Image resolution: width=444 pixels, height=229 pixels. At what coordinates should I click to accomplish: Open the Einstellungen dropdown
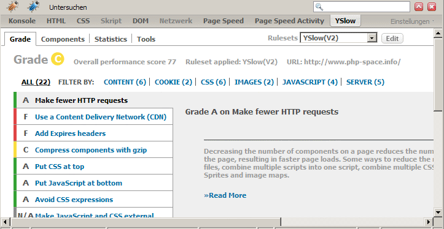tap(412, 21)
